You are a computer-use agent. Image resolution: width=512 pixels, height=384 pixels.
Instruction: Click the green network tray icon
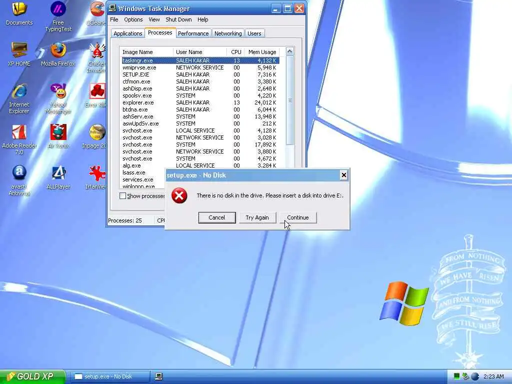tap(457, 376)
